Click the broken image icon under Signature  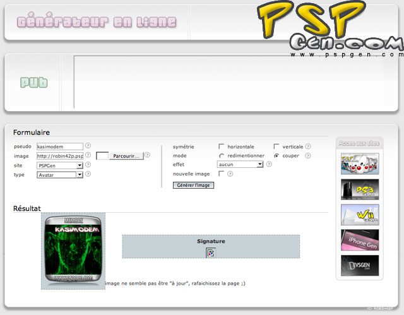pos(211,253)
